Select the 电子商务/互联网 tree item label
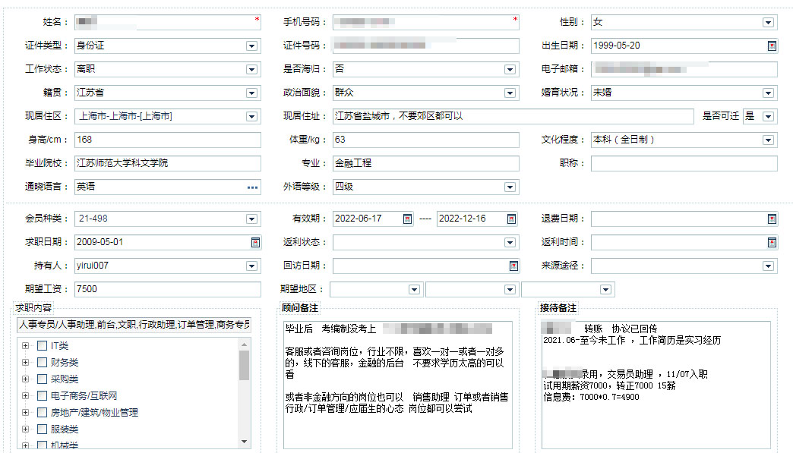 coord(84,396)
